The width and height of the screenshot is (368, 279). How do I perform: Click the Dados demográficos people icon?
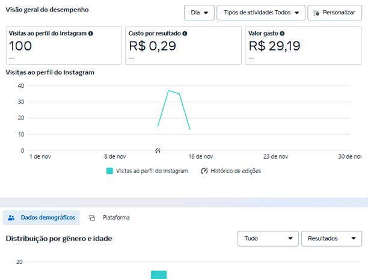tap(11, 218)
